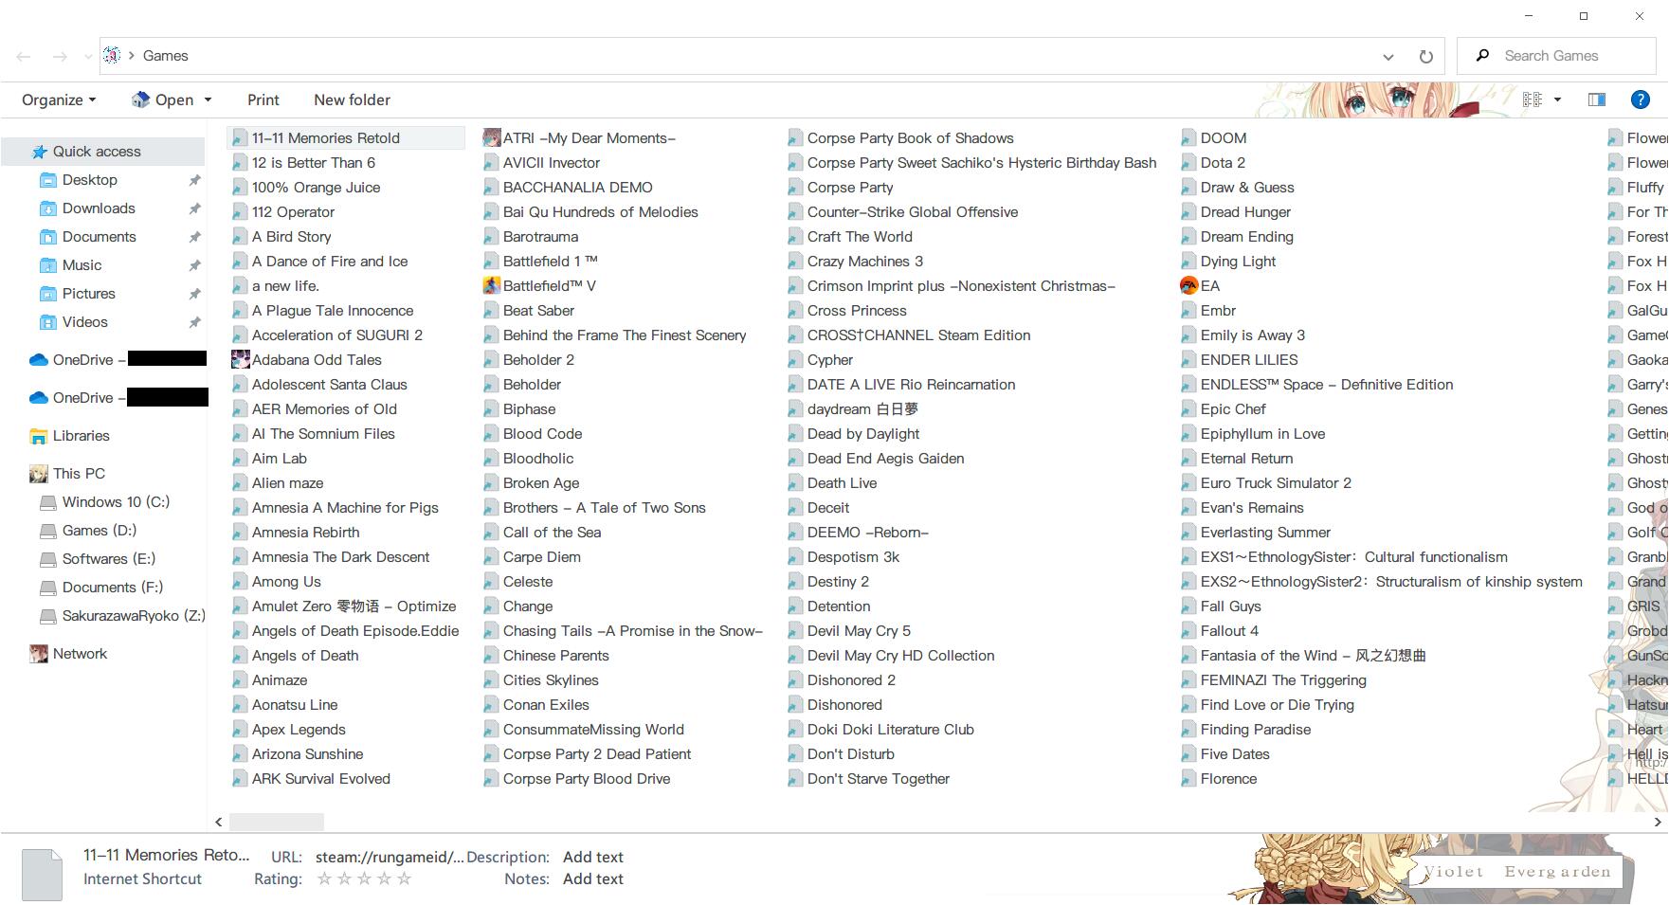The width and height of the screenshot is (1669, 905).
Task: Open Documents under Quick access
Action: [x=100, y=237]
